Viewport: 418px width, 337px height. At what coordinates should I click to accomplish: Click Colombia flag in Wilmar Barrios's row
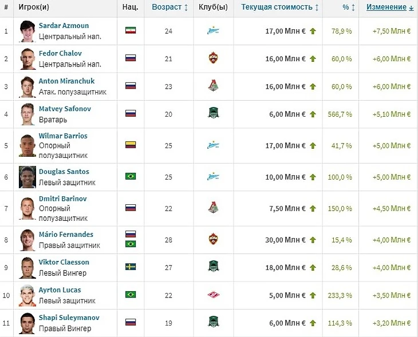coord(130,145)
